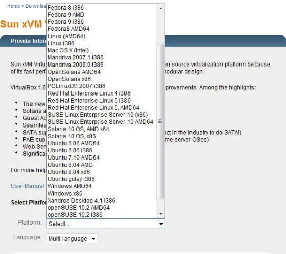
Task: Open the Language Multi-language dropdown
Action: (72, 238)
